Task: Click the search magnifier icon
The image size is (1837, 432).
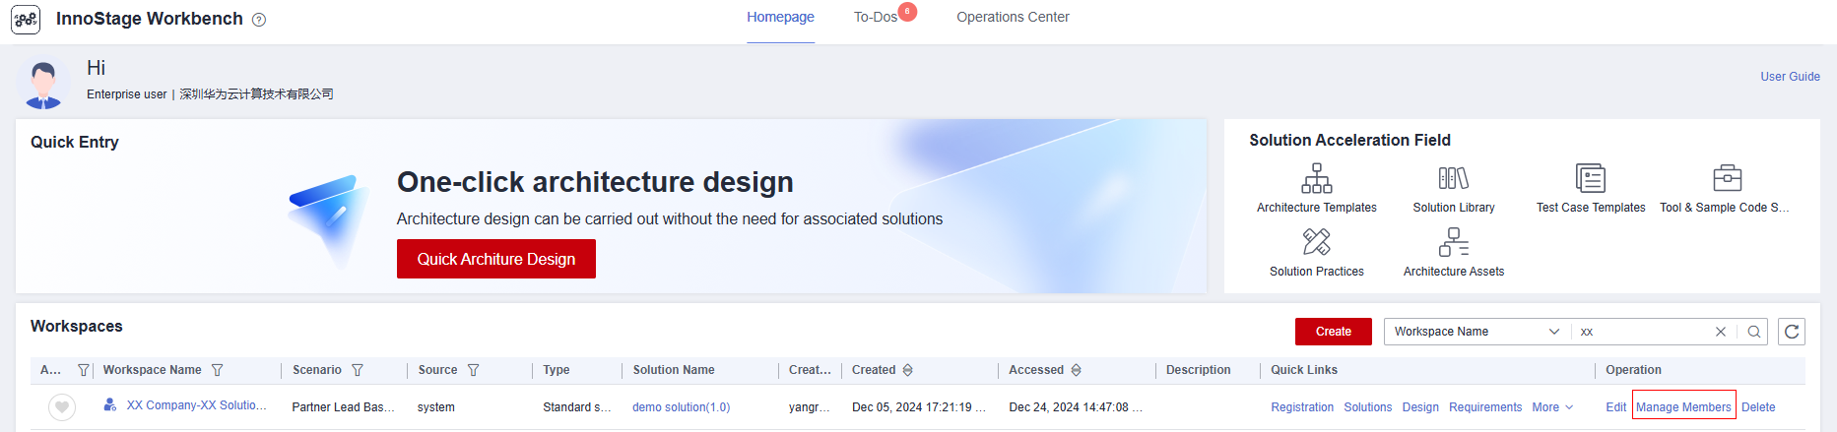Action: tap(1754, 332)
